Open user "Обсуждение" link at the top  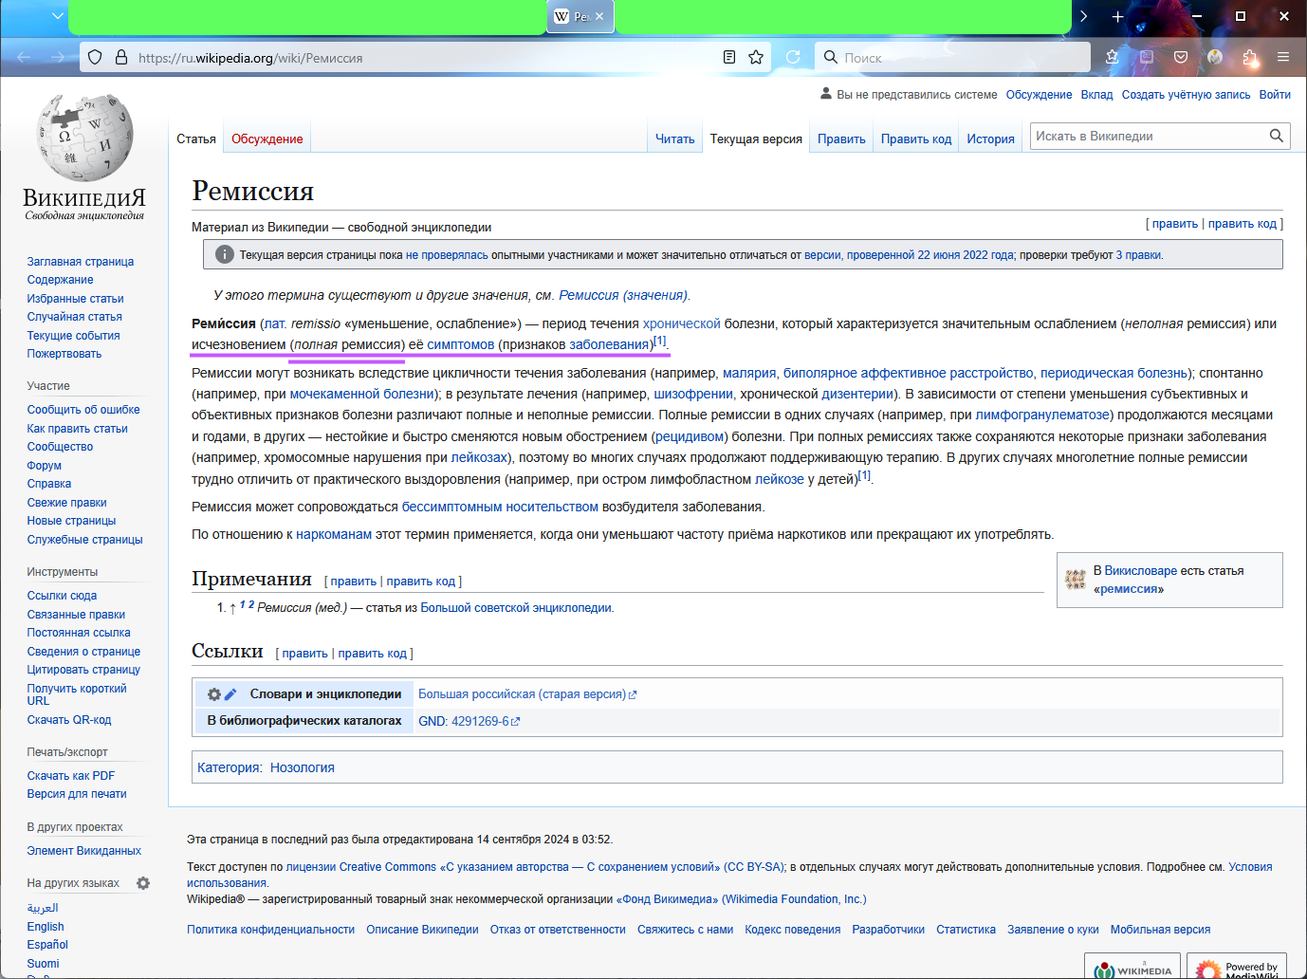(1039, 95)
